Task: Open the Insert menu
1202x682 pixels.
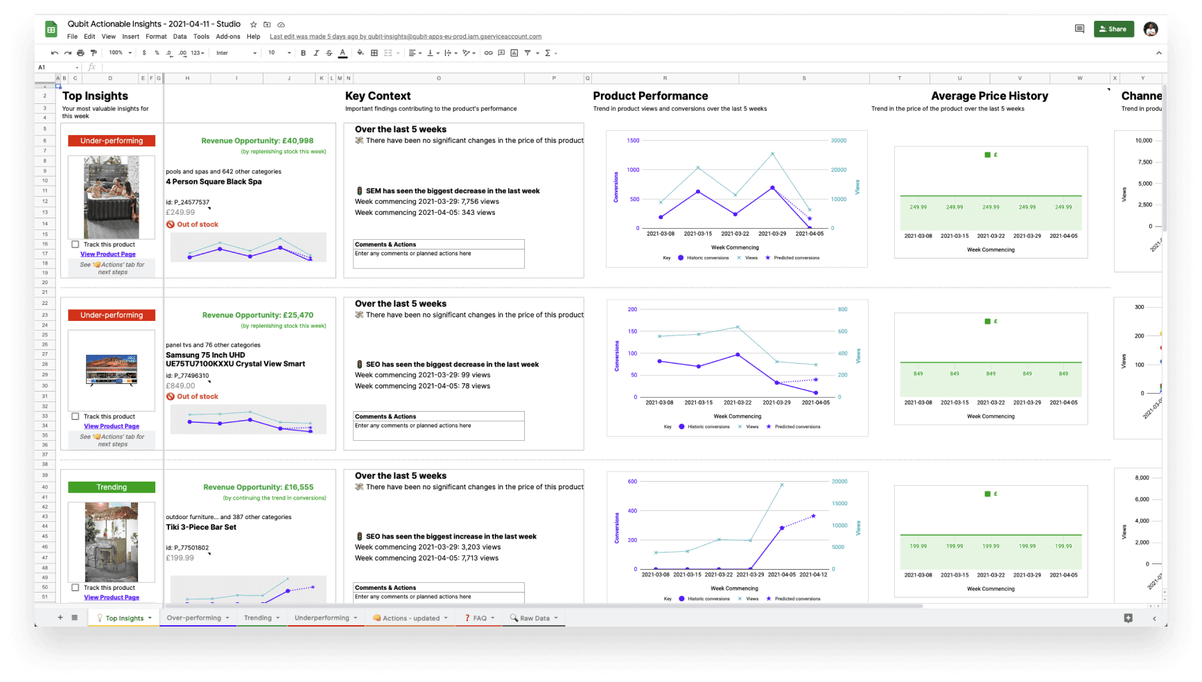Action: [x=130, y=37]
